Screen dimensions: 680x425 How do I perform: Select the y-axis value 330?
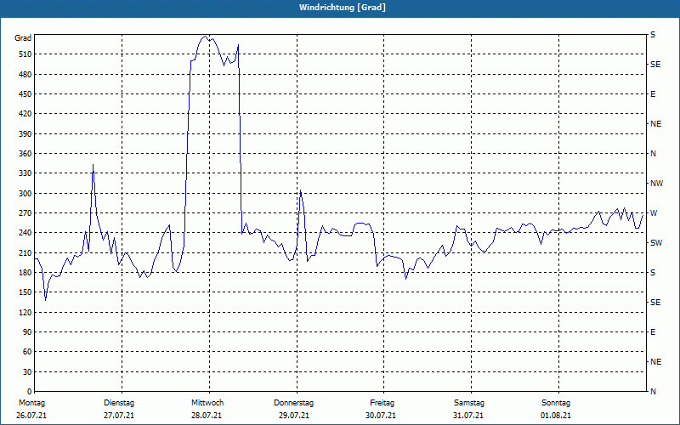coord(25,173)
